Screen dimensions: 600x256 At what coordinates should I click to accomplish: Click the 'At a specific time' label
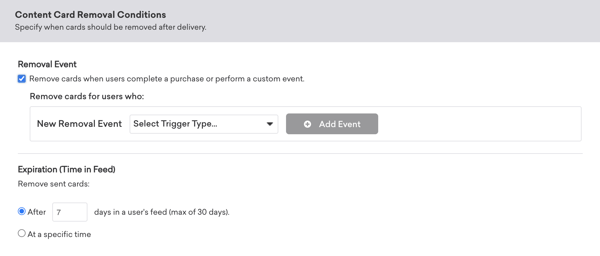(59, 234)
